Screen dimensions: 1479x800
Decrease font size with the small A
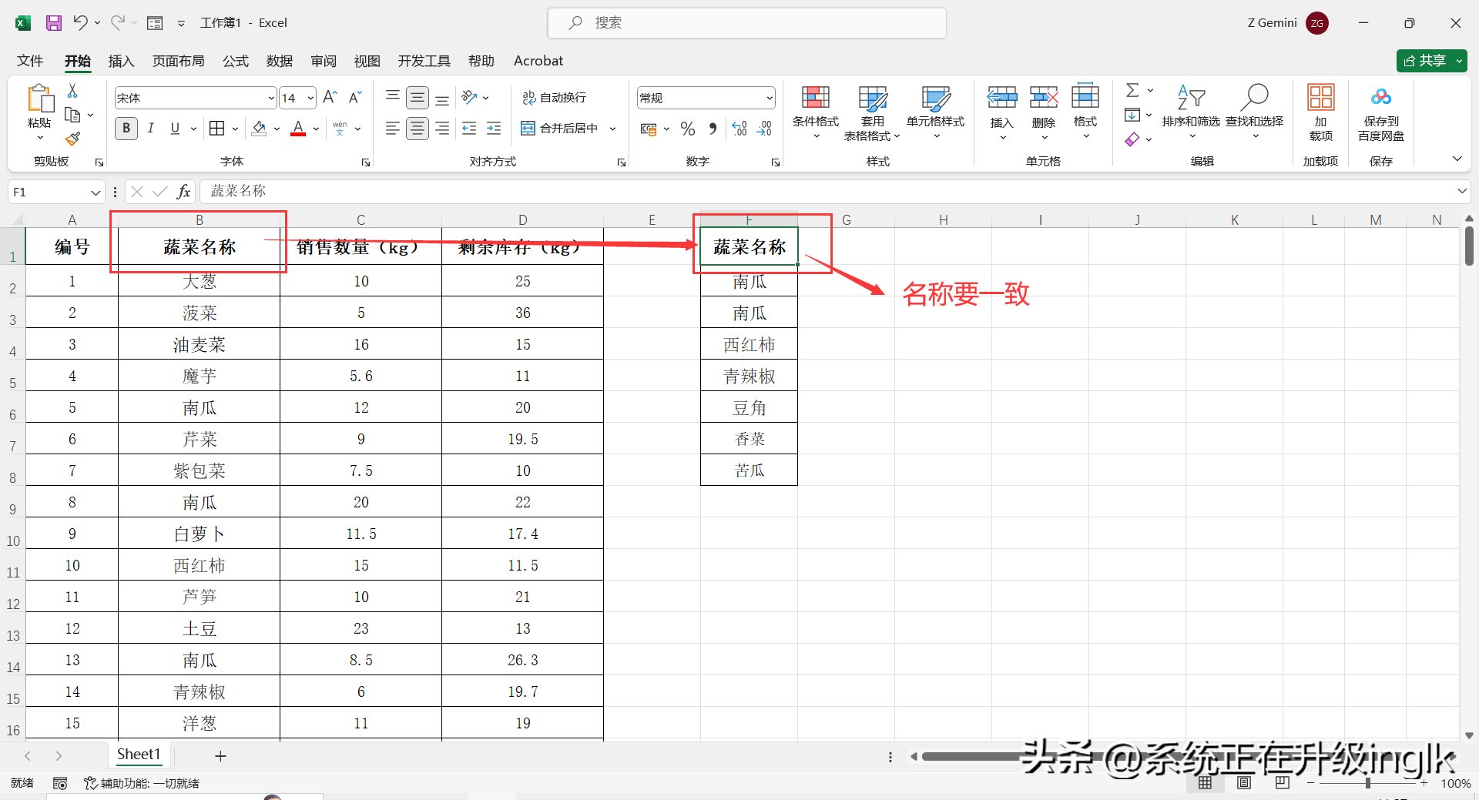point(354,97)
